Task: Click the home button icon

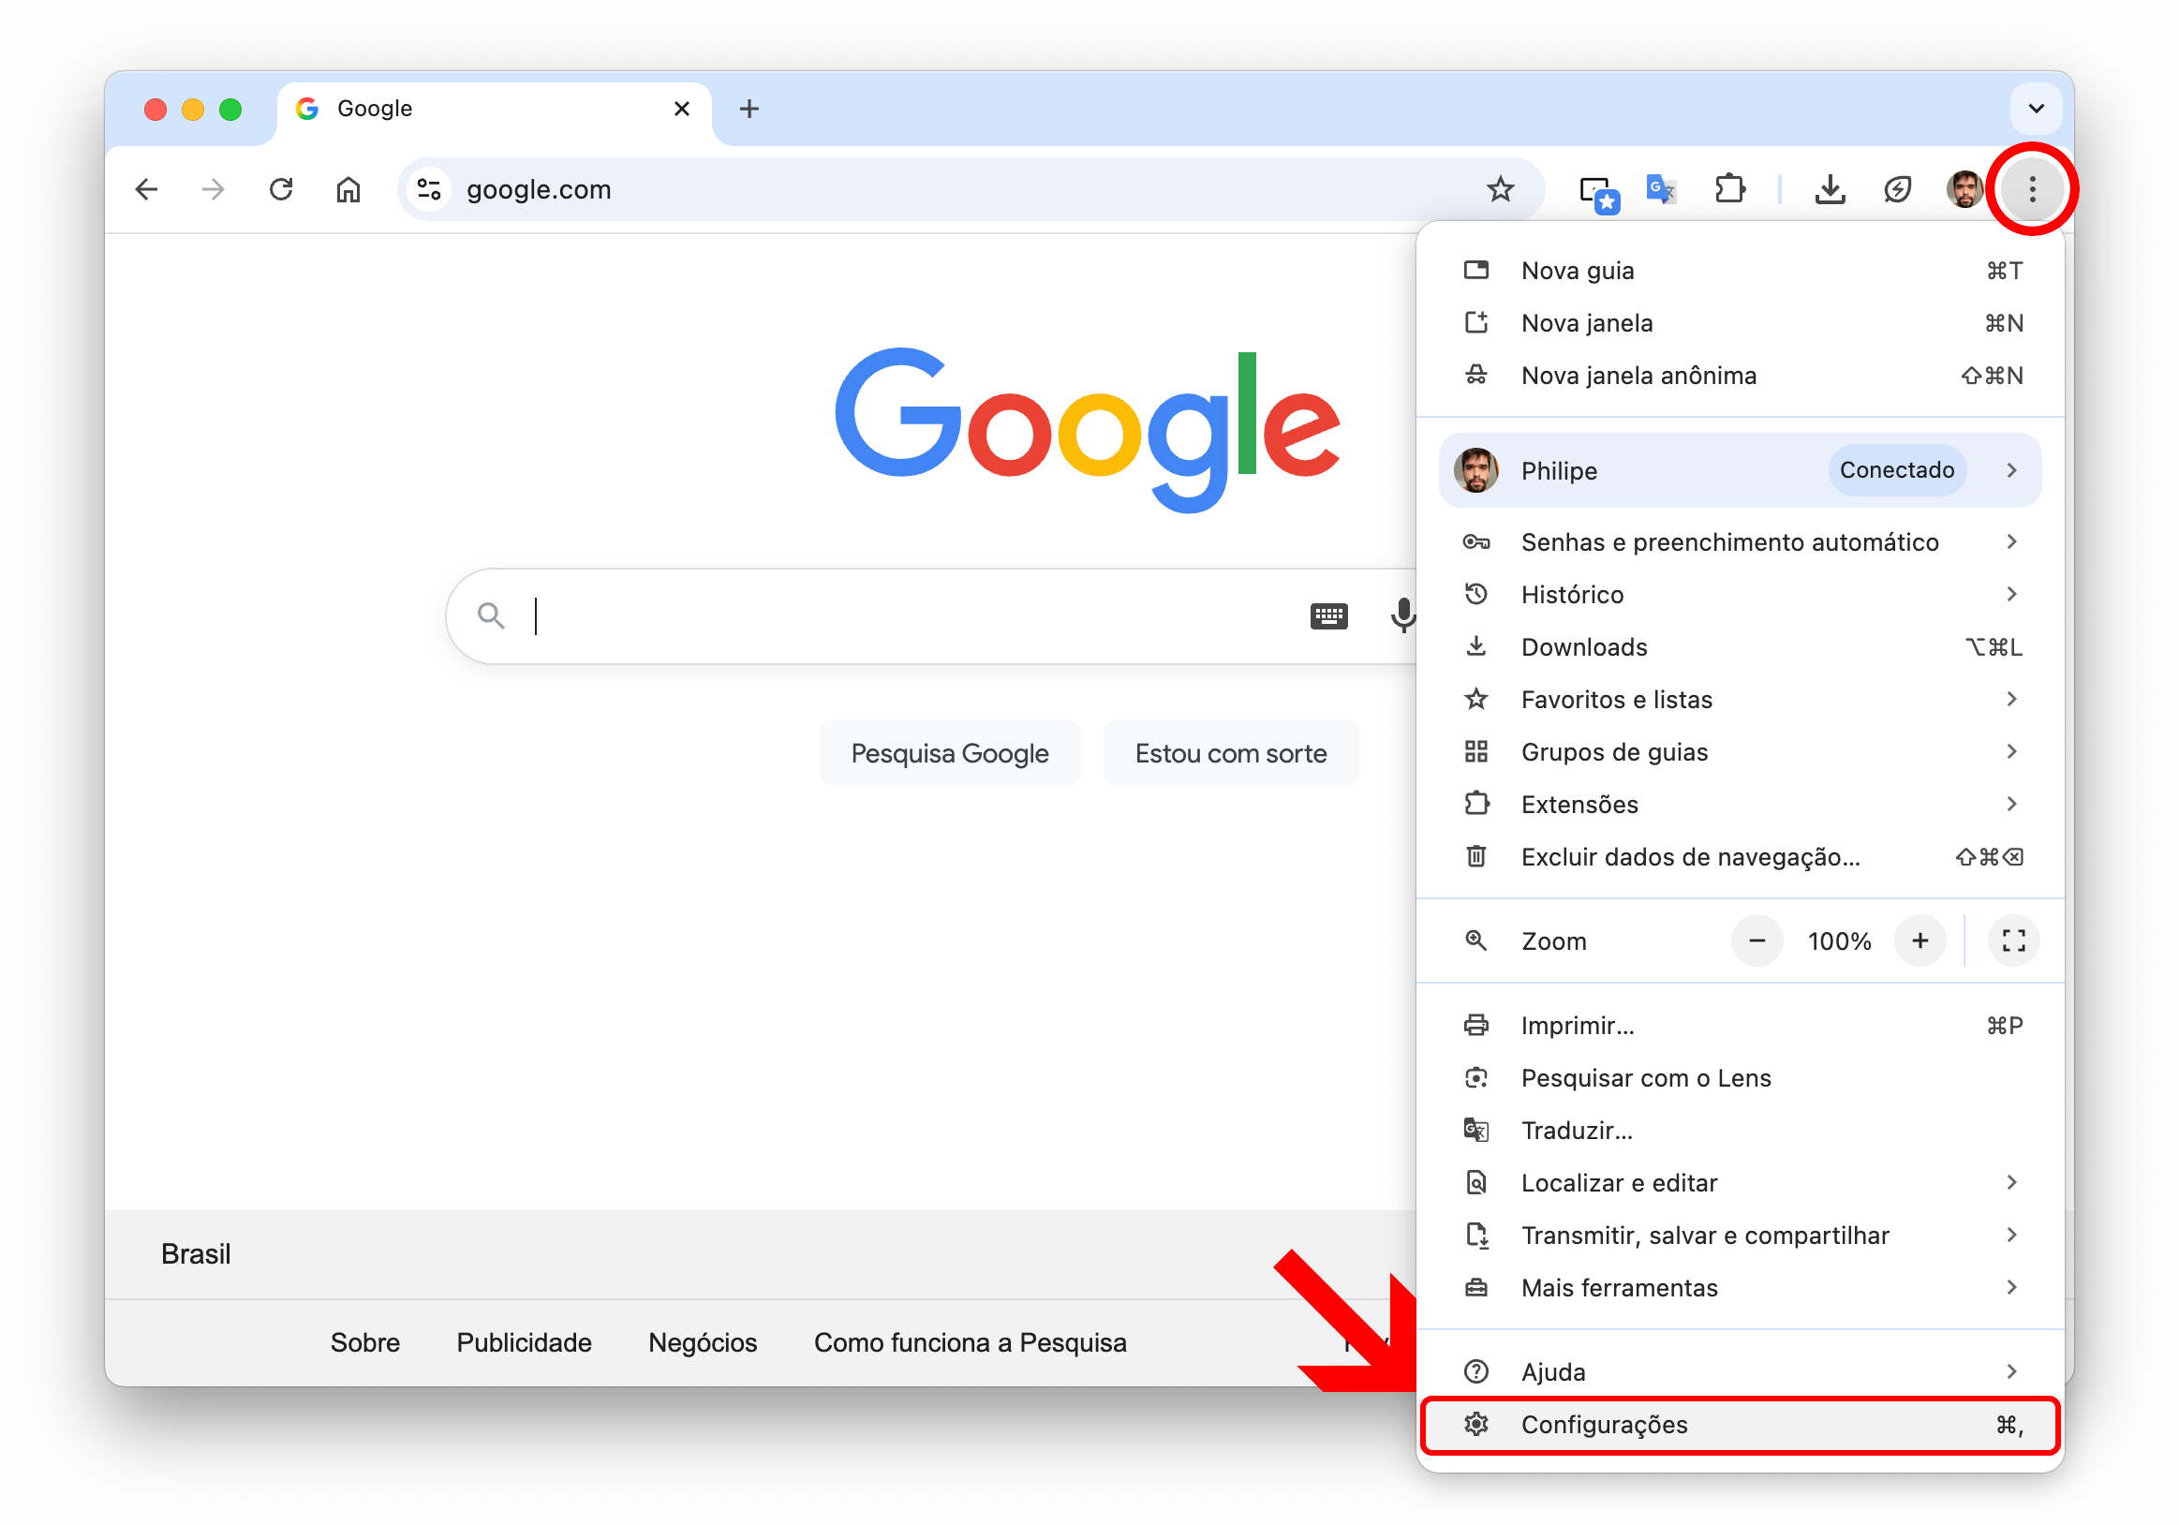Action: 348,190
